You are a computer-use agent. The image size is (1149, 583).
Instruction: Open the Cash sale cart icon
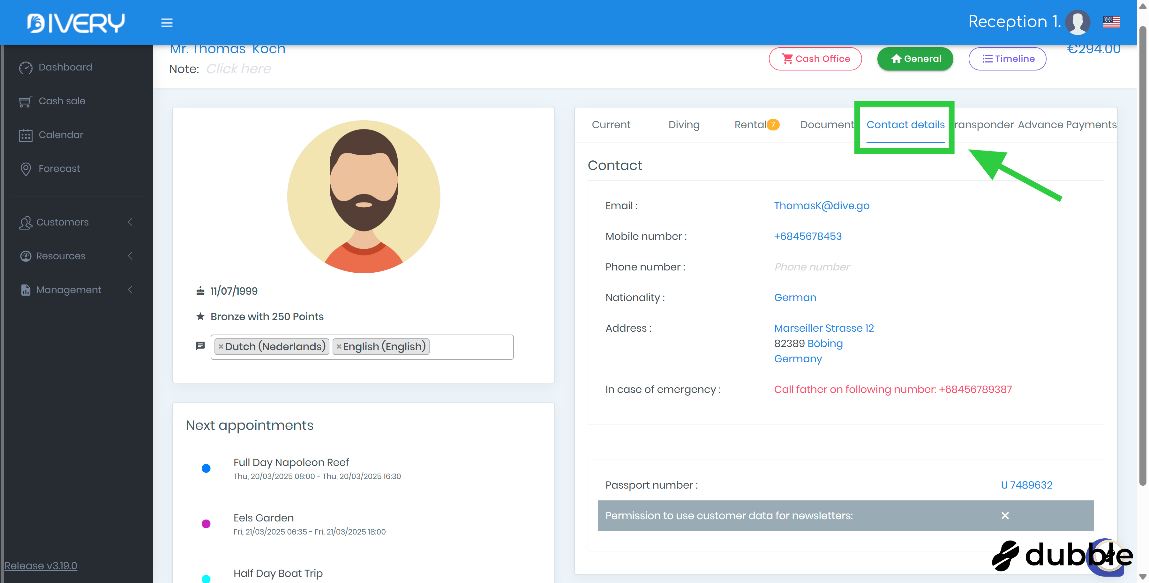pyautogui.click(x=26, y=102)
